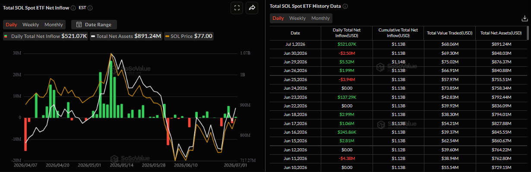This screenshot has height=172, width=531.
Task: Switch history table to Monthly
Action: 320,18
